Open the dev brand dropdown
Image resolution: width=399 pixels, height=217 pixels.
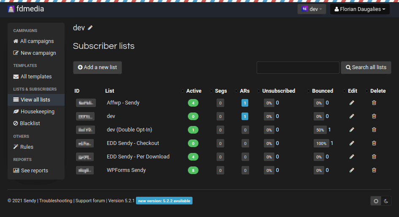(312, 9)
